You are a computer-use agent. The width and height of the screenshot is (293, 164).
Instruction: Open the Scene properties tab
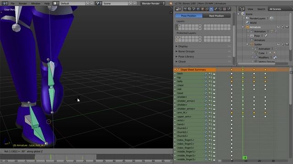coord(194,9)
